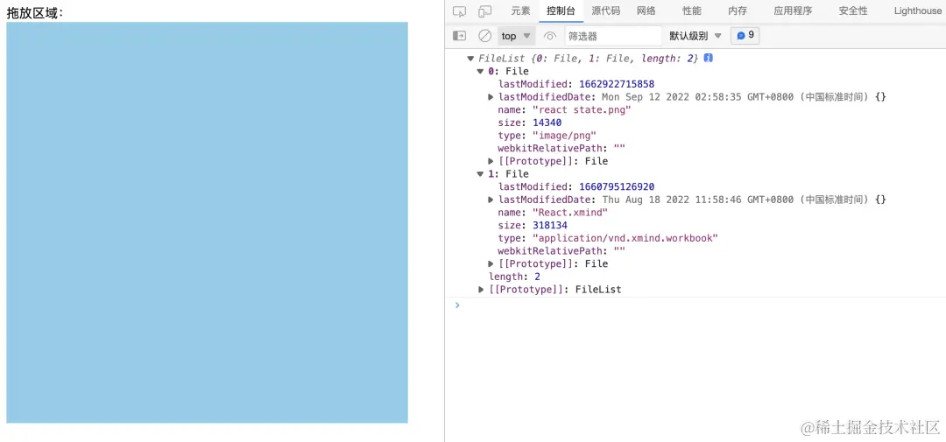Open the 内存 tab
This screenshot has width=946, height=442.
coord(738,11)
